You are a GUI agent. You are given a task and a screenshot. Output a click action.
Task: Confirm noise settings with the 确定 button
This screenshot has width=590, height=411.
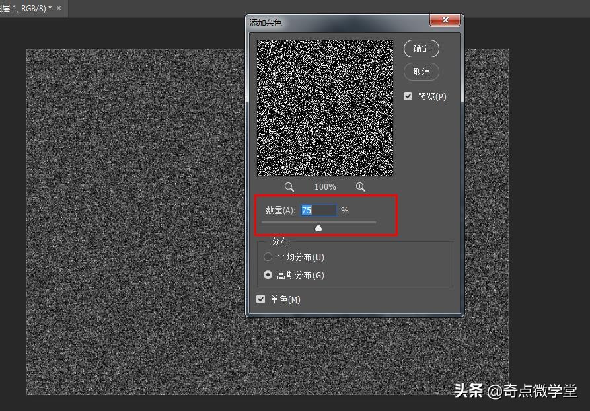click(x=422, y=48)
